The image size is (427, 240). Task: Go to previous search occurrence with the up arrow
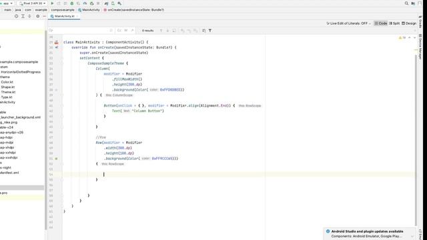click(x=161, y=31)
